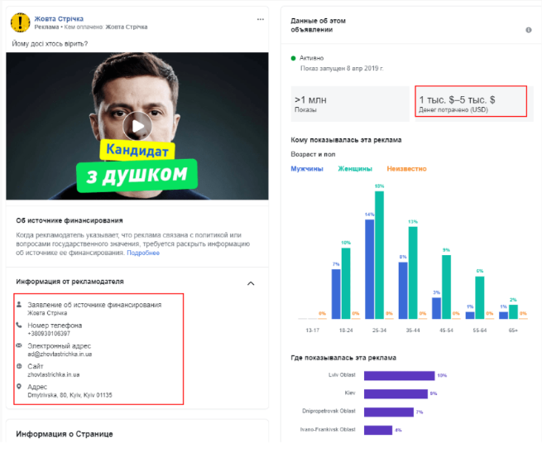Open the Жовта Стрічка page name link
This screenshot has width=542, height=449.
[x=59, y=19]
